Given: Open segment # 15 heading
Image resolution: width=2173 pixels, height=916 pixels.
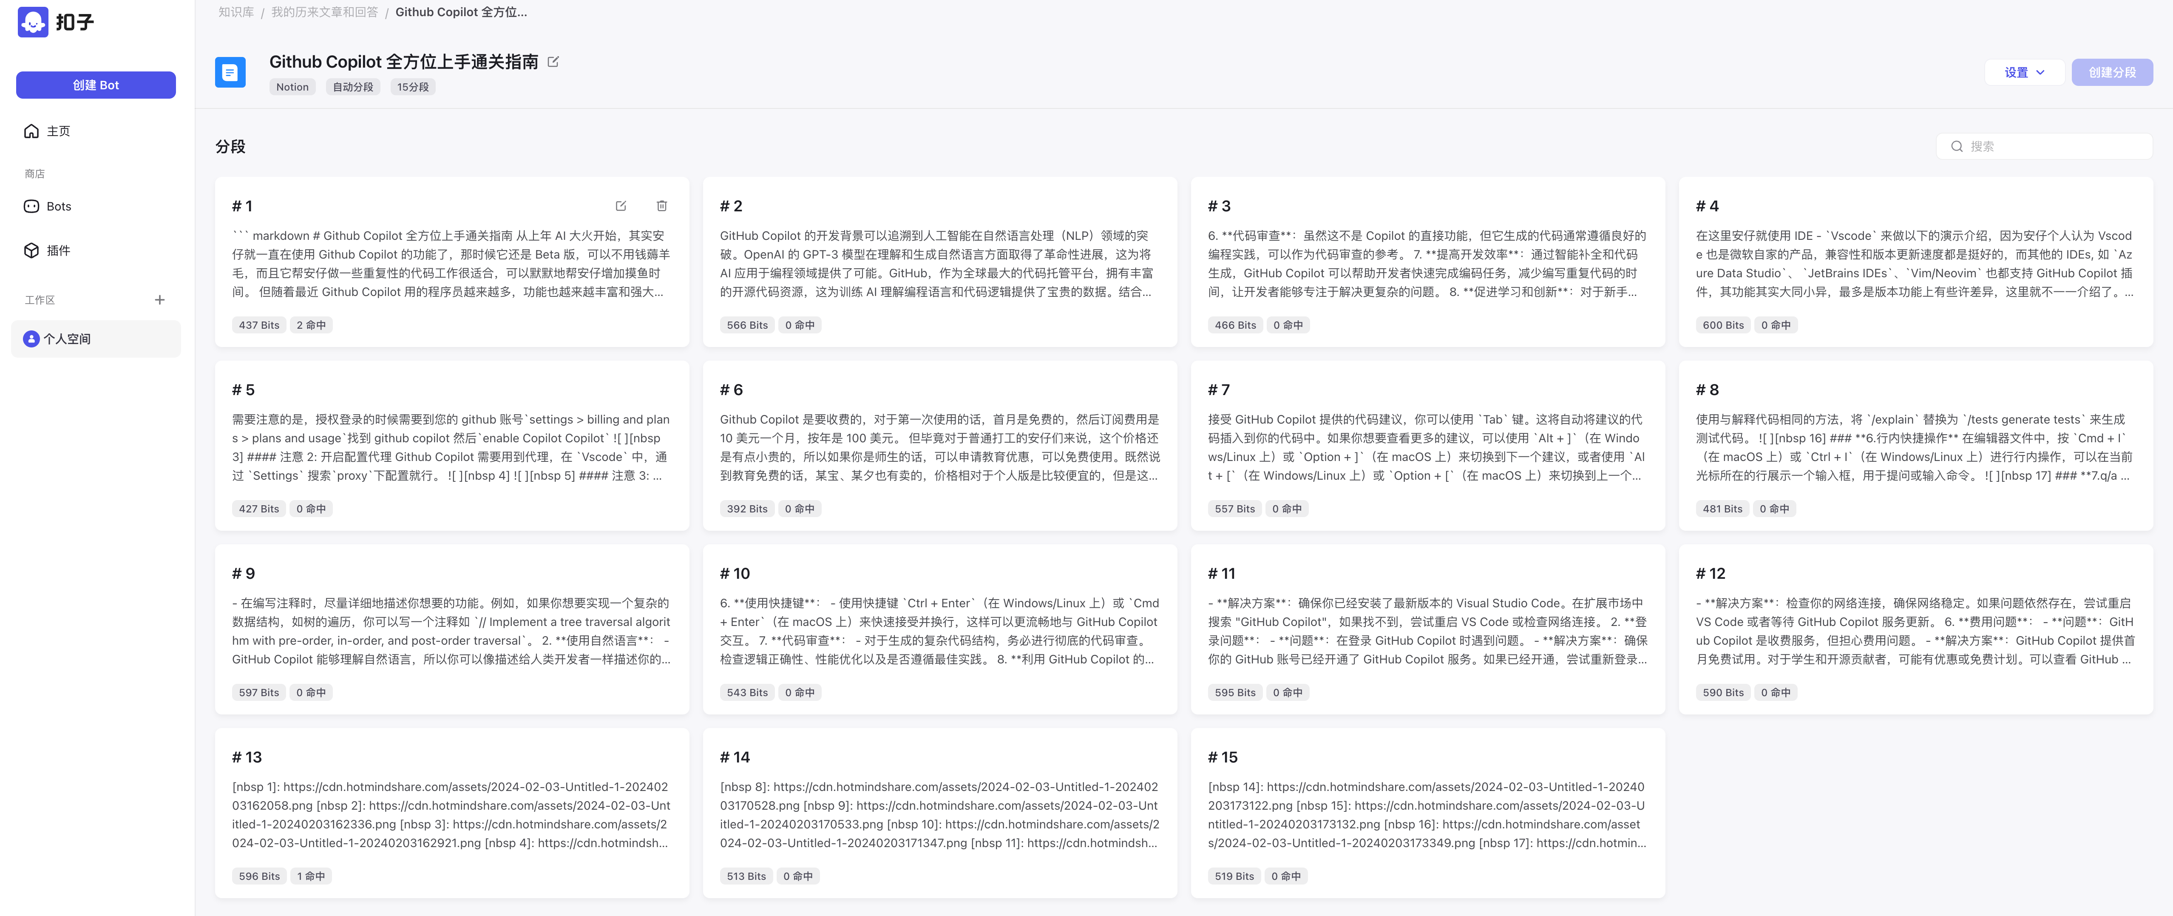Looking at the screenshot, I should 1223,757.
